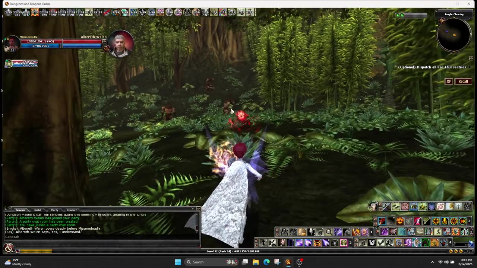Click the red hand icon on hotbar 4

tap(443, 243)
